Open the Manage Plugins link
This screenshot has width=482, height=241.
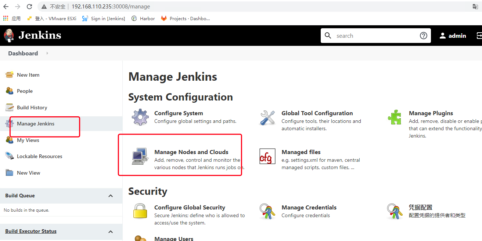[x=431, y=113]
